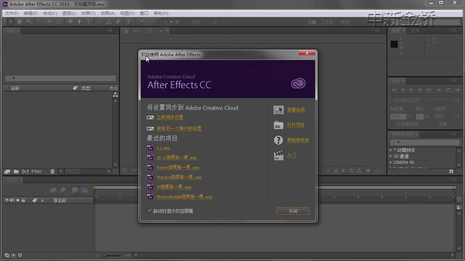Viewport: 465px width, 261px height.
Task: Open the 图层(L) menu
Action: coord(69,13)
